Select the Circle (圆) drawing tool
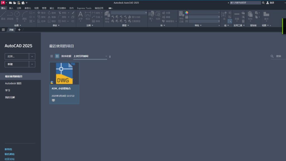The height and width of the screenshot is (161, 286). tap(17, 15)
